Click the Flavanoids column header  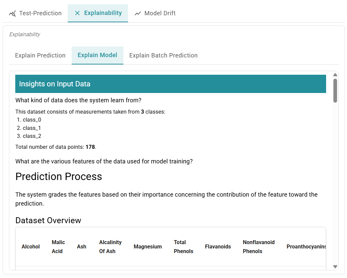[x=218, y=246]
